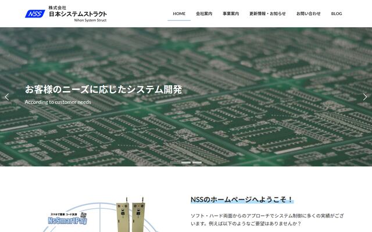Open the お問い合わせ menu item
This screenshot has width=372, height=232.
[x=309, y=14]
